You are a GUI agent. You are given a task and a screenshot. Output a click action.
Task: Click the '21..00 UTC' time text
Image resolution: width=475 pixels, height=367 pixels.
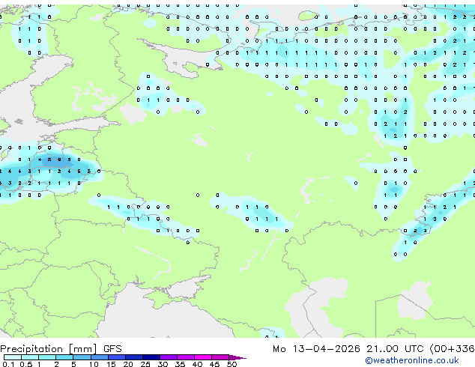[x=395, y=349]
